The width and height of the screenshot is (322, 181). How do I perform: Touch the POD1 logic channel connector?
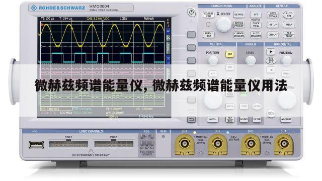[114, 144]
